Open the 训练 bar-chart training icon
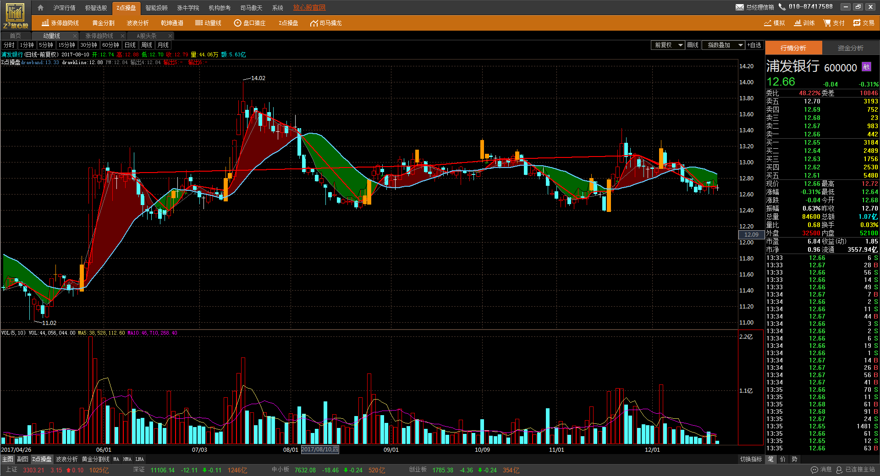 pyautogui.click(x=804, y=23)
